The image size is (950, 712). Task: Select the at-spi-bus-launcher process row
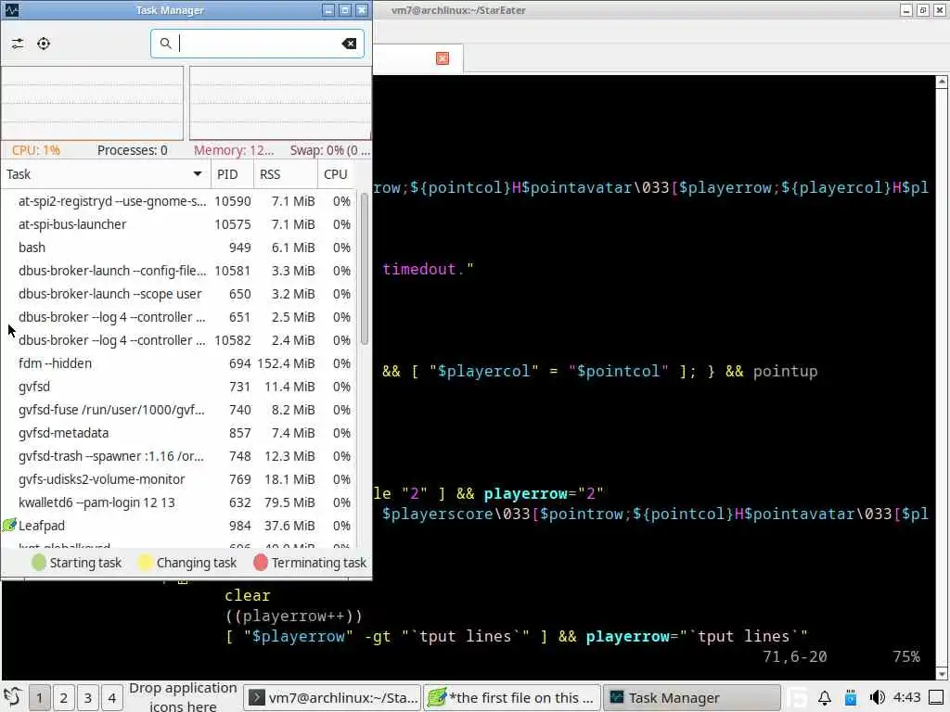[179, 224]
